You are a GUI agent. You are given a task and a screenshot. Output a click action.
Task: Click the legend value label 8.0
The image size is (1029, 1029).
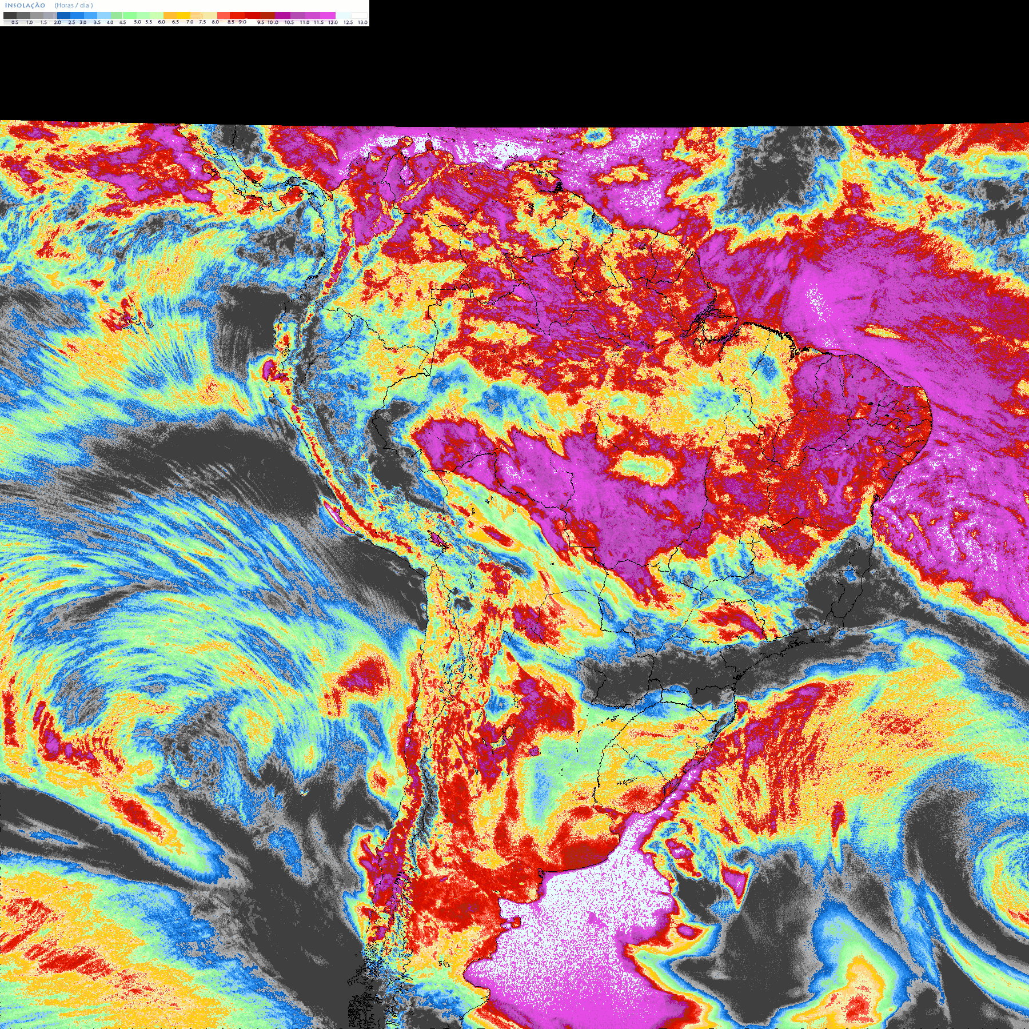(x=216, y=22)
